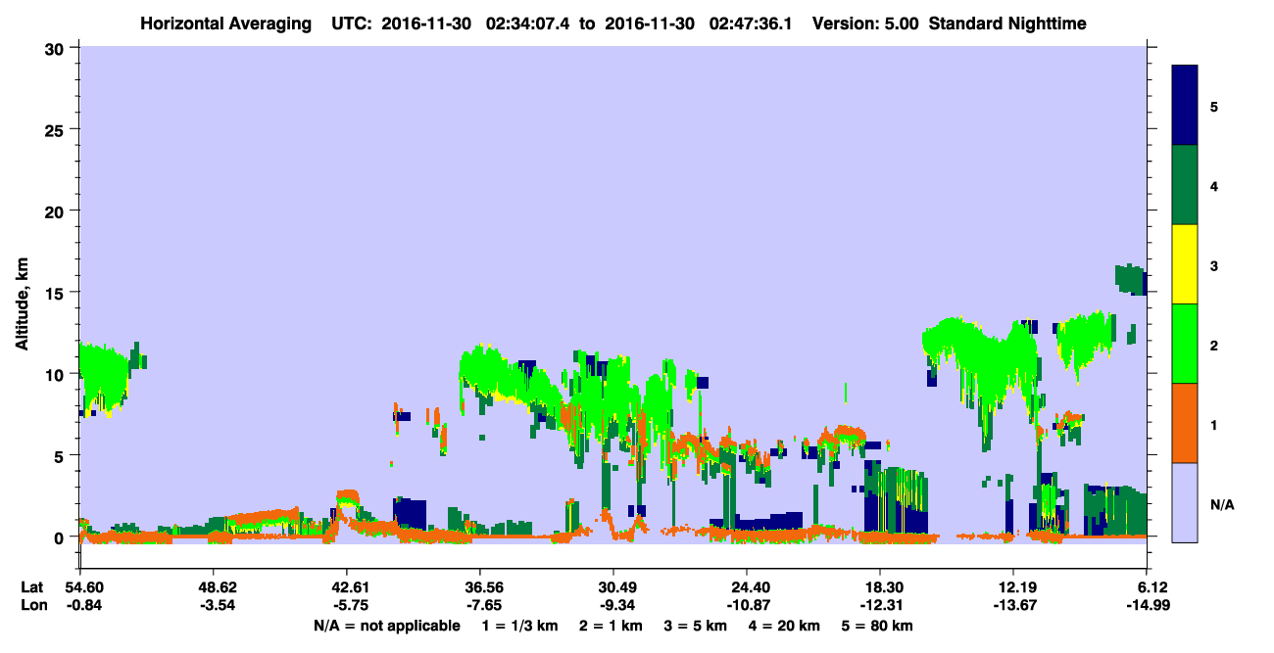Click the dark blue color swatch labeled 5
1274x653 pixels.
1184,106
